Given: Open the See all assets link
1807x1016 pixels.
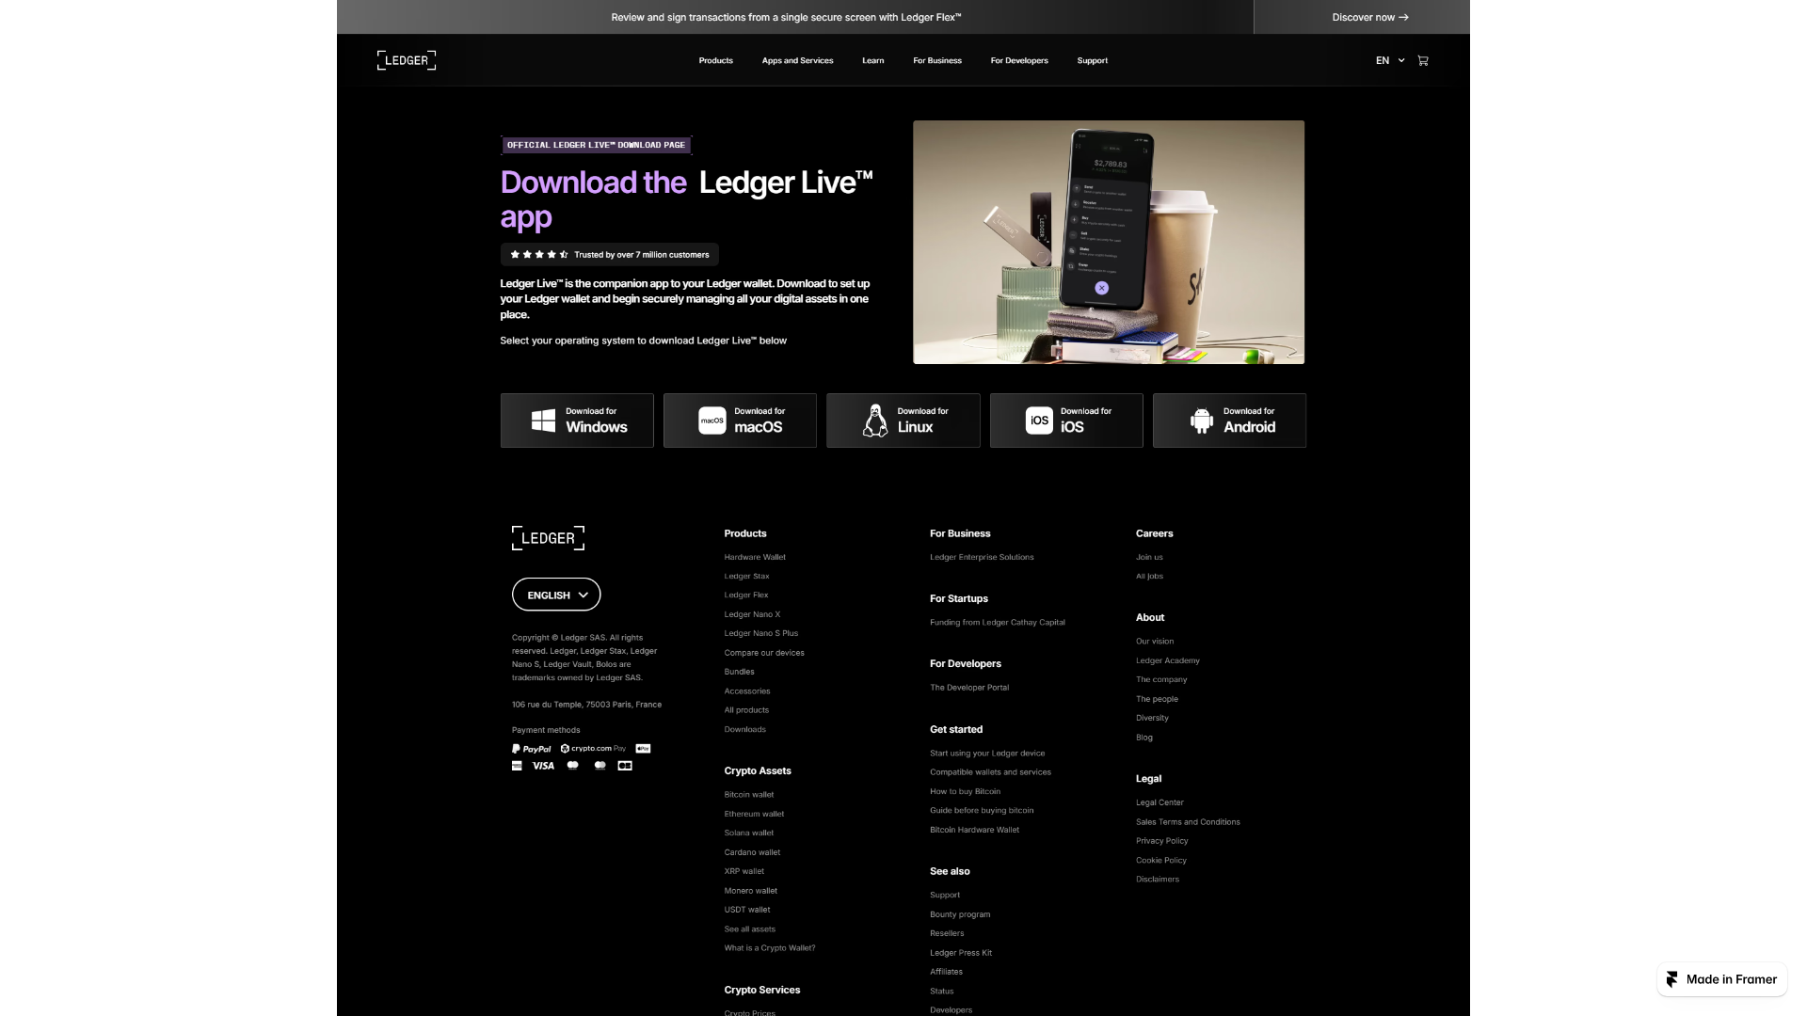Looking at the screenshot, I should (x=750, y=929).
